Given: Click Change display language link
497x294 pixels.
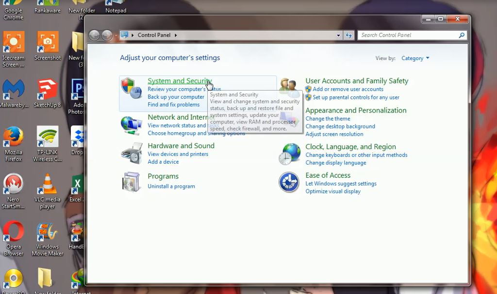Looking at the screenshot, I should tap(336, 163).
